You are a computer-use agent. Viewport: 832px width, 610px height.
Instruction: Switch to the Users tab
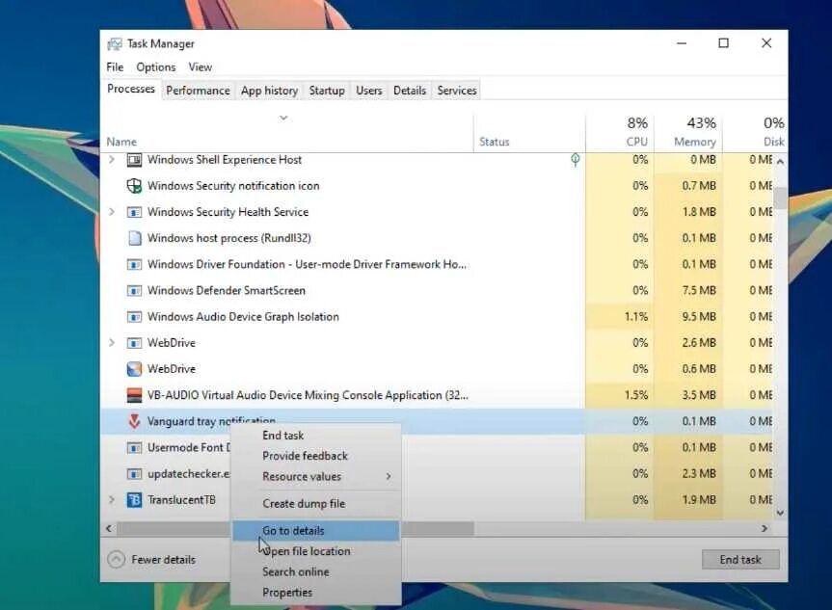click(x=369, y=91)
